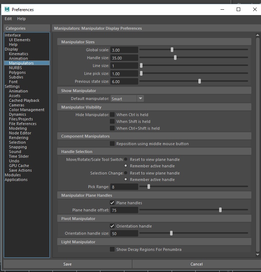This screenshot has width=261, height=272.
Task: Click the Line size slider handle
Action: [141, 65]
